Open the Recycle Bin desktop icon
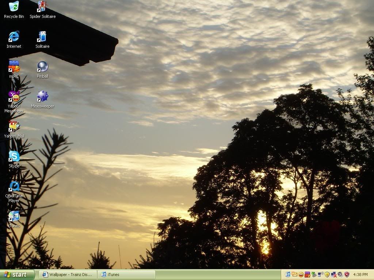 [x=14, y=9]
